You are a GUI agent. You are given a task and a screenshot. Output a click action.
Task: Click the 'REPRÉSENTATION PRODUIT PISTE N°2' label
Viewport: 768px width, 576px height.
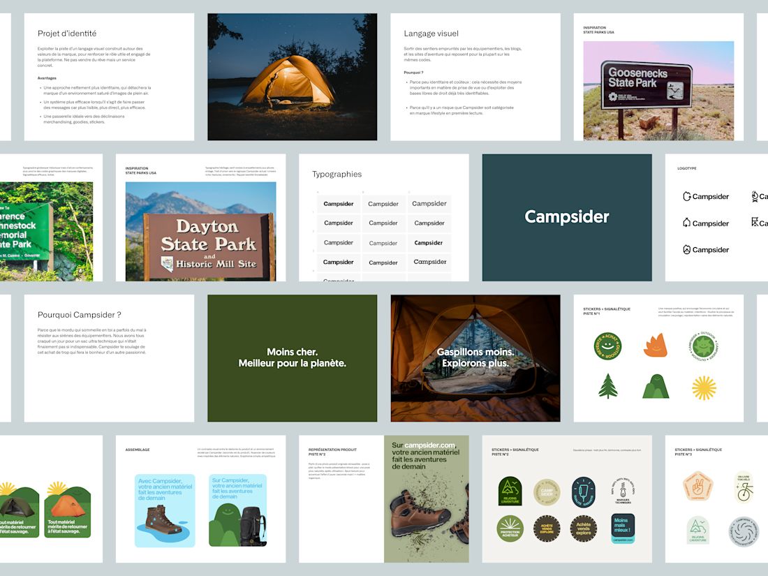332,452
